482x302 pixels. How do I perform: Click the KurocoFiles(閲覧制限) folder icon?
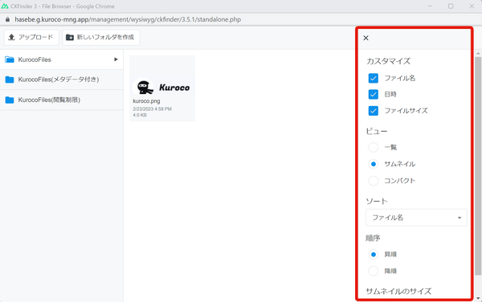10,100
